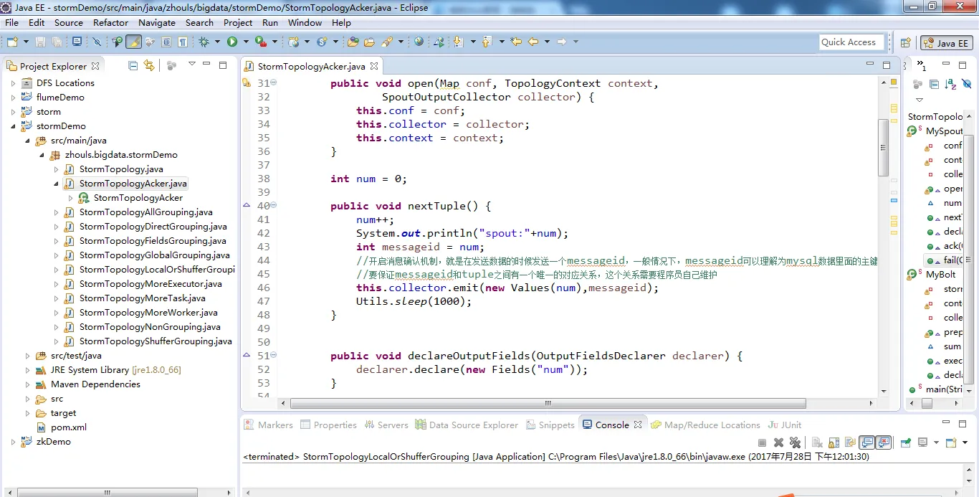Open the Run button dropdown arrow
The image size is (979, 497).
tap(246, 42)
